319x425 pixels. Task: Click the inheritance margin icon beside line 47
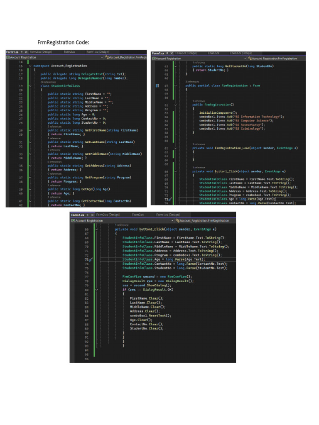click(157, 86)
